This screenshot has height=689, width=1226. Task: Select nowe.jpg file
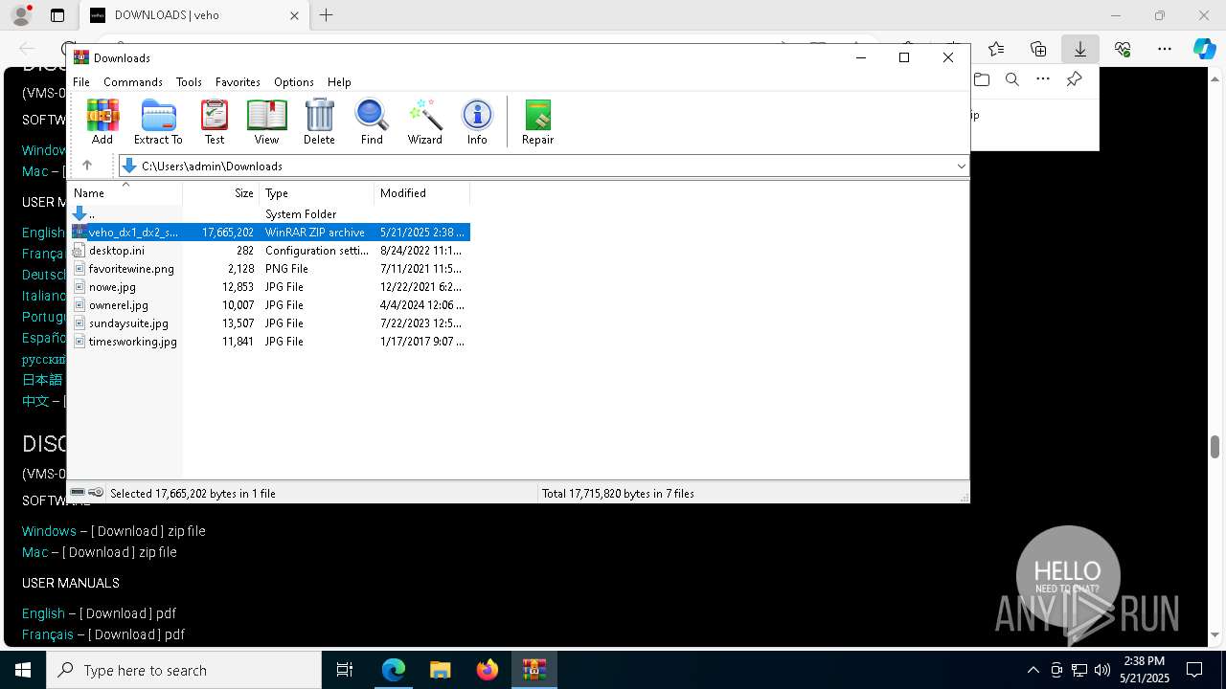269,287
